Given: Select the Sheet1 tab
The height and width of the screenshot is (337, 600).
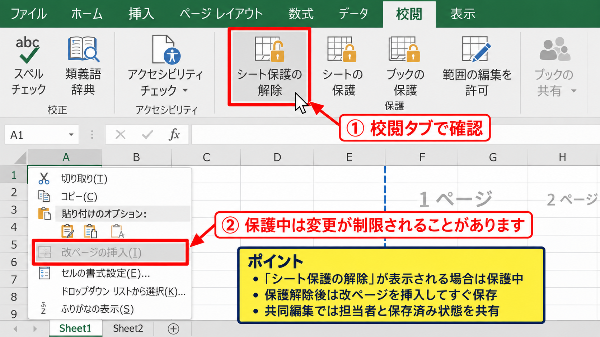Looking at the screenshot, I should [x=75, y=328].
